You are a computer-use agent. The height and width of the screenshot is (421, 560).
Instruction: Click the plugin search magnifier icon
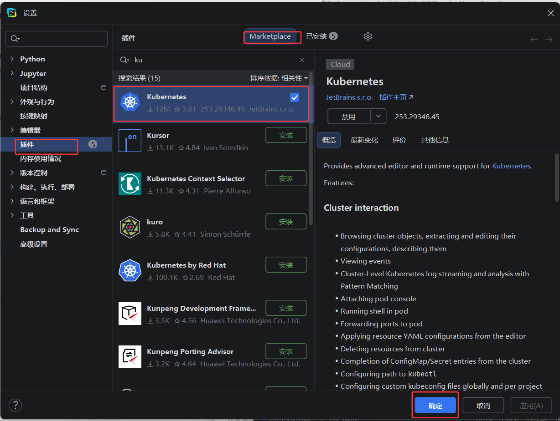[124, 60]
